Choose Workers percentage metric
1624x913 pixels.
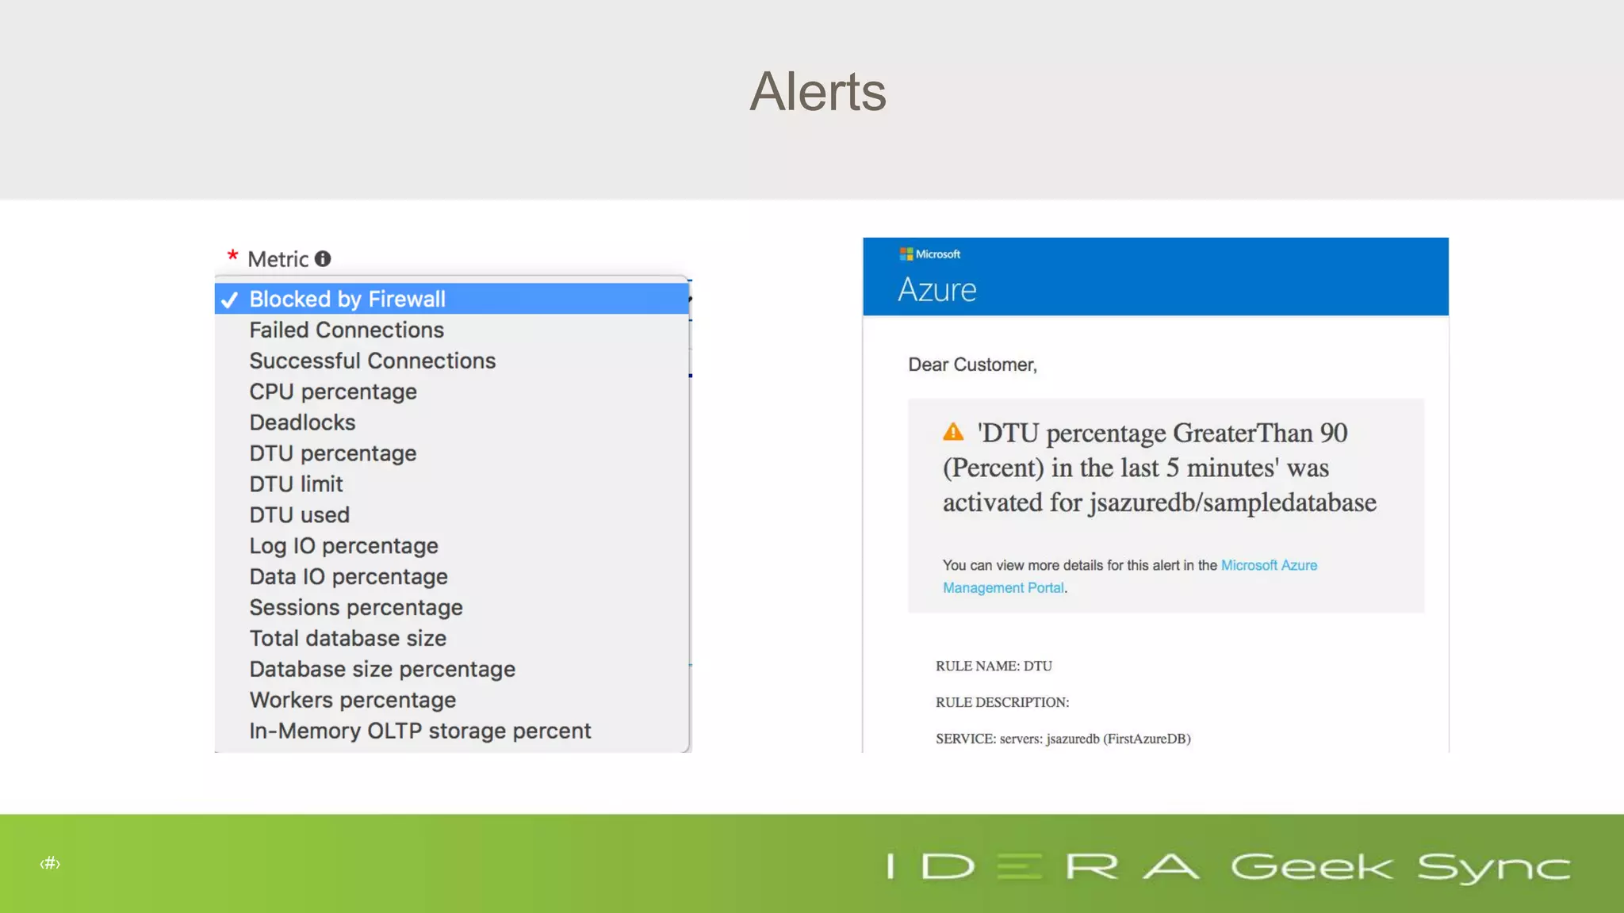point(452,701)
